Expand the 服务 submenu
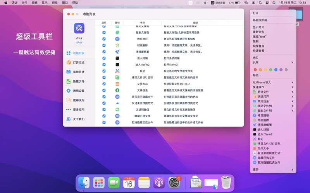 (x=273, y=169)
